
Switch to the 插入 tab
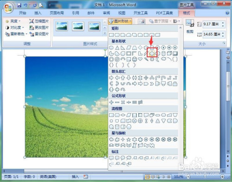coord(38,13)
